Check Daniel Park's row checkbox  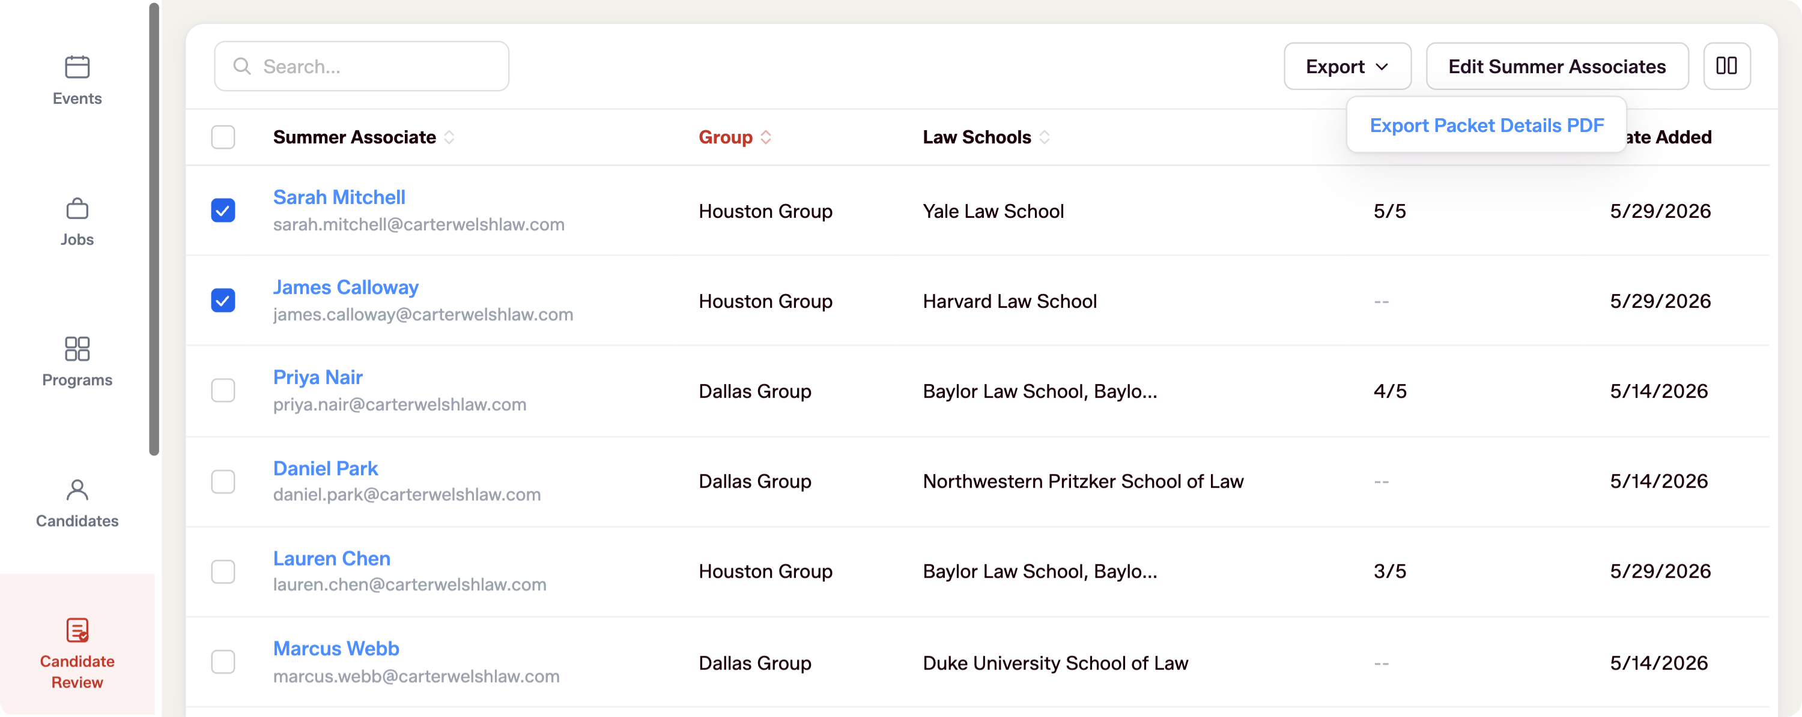coord(223,481)
